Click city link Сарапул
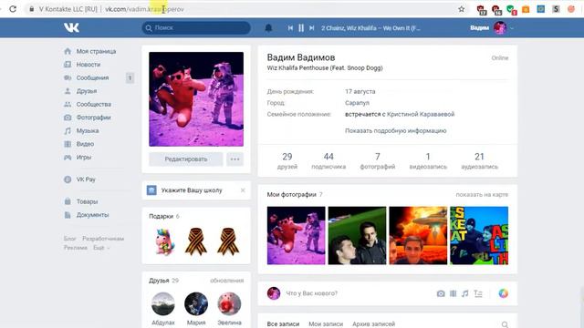This screenshot has height=328, width=584. tap(357, 103)
